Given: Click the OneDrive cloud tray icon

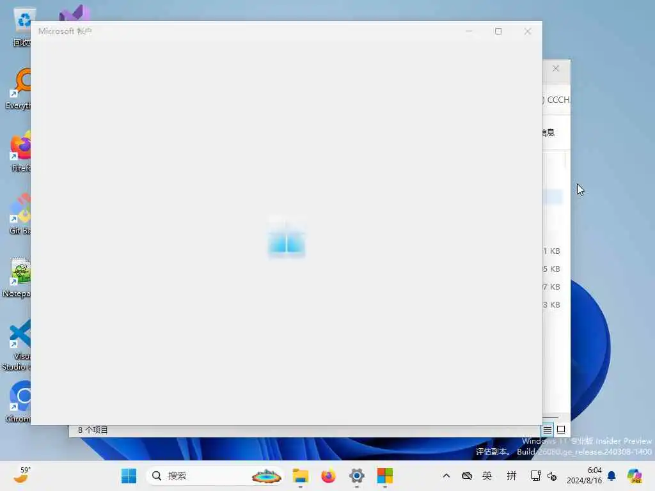Looking at the screenshot, I should pyautogui.click(x=466, y=476).
